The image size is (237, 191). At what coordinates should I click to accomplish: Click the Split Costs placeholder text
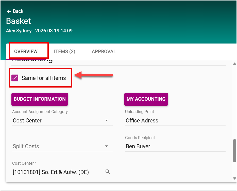click(x=26, y=146)
